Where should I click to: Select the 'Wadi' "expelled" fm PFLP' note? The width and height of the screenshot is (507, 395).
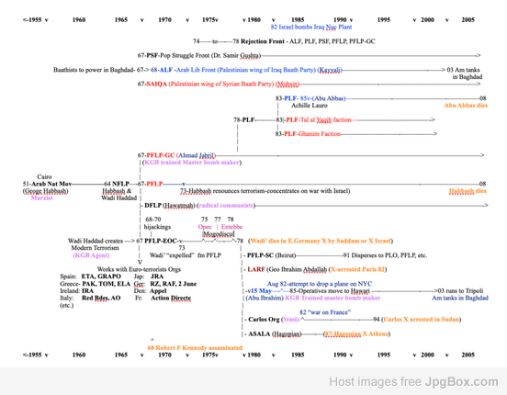[x=186, y=255]
